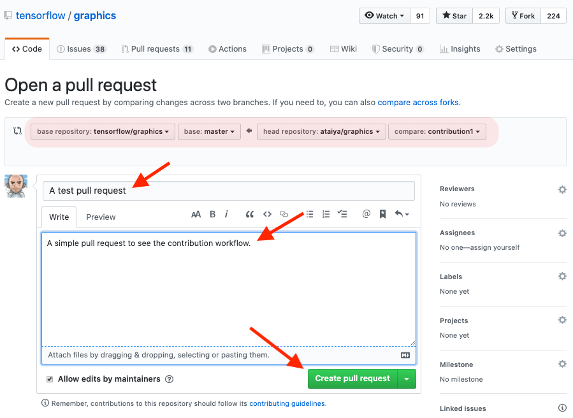The width and height of the screenshot is (573, 418).
Task: Click the Labels gear icon
Action: coord(562,277)
